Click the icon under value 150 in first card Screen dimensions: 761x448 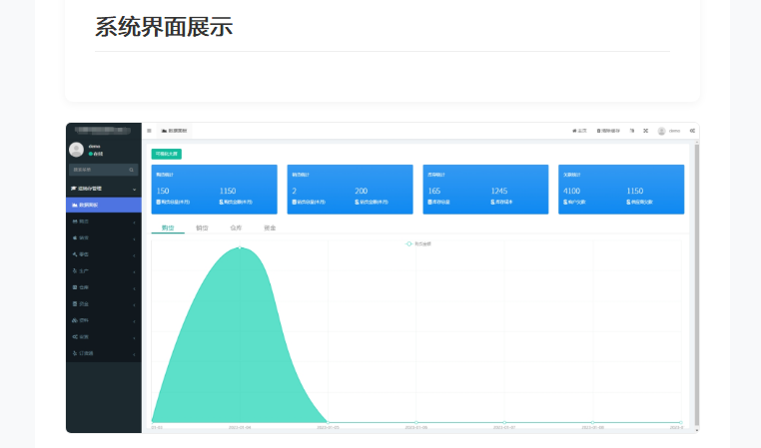tap(158, 203)
